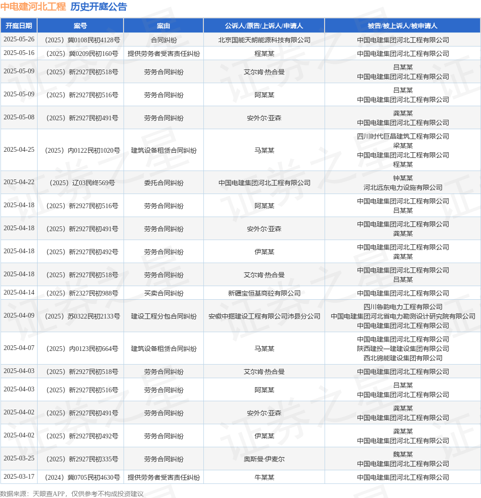This screenshot has width=481, height=498.
Task: Select the 公诉人/原告/上诉人/申请人 column header
Action: tap(264, 26)
